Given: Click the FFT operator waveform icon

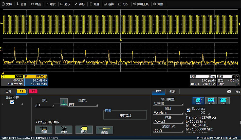Looking at the screenshot, I should click(x=64, y=102).
